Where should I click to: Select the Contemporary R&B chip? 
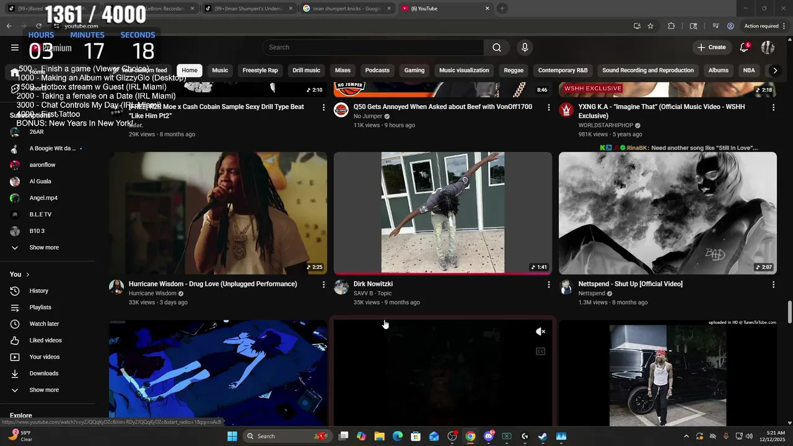(563, 71)
